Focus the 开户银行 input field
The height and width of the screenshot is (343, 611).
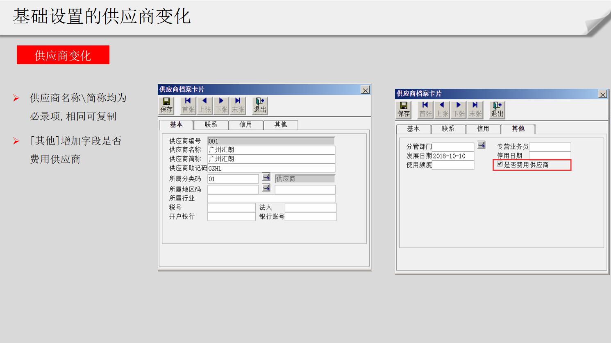tap(232, 217)
